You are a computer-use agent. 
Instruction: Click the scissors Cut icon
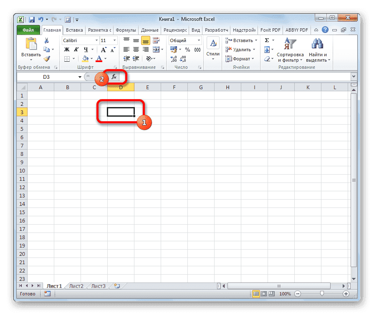47,40
